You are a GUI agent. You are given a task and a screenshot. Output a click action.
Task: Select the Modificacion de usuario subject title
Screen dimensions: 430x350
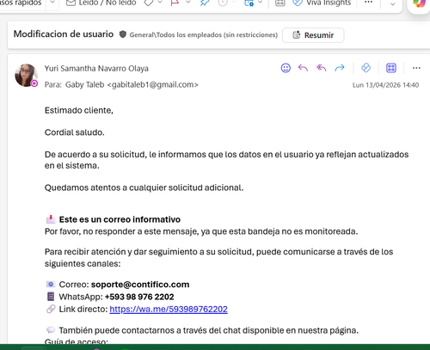point(64,34)
